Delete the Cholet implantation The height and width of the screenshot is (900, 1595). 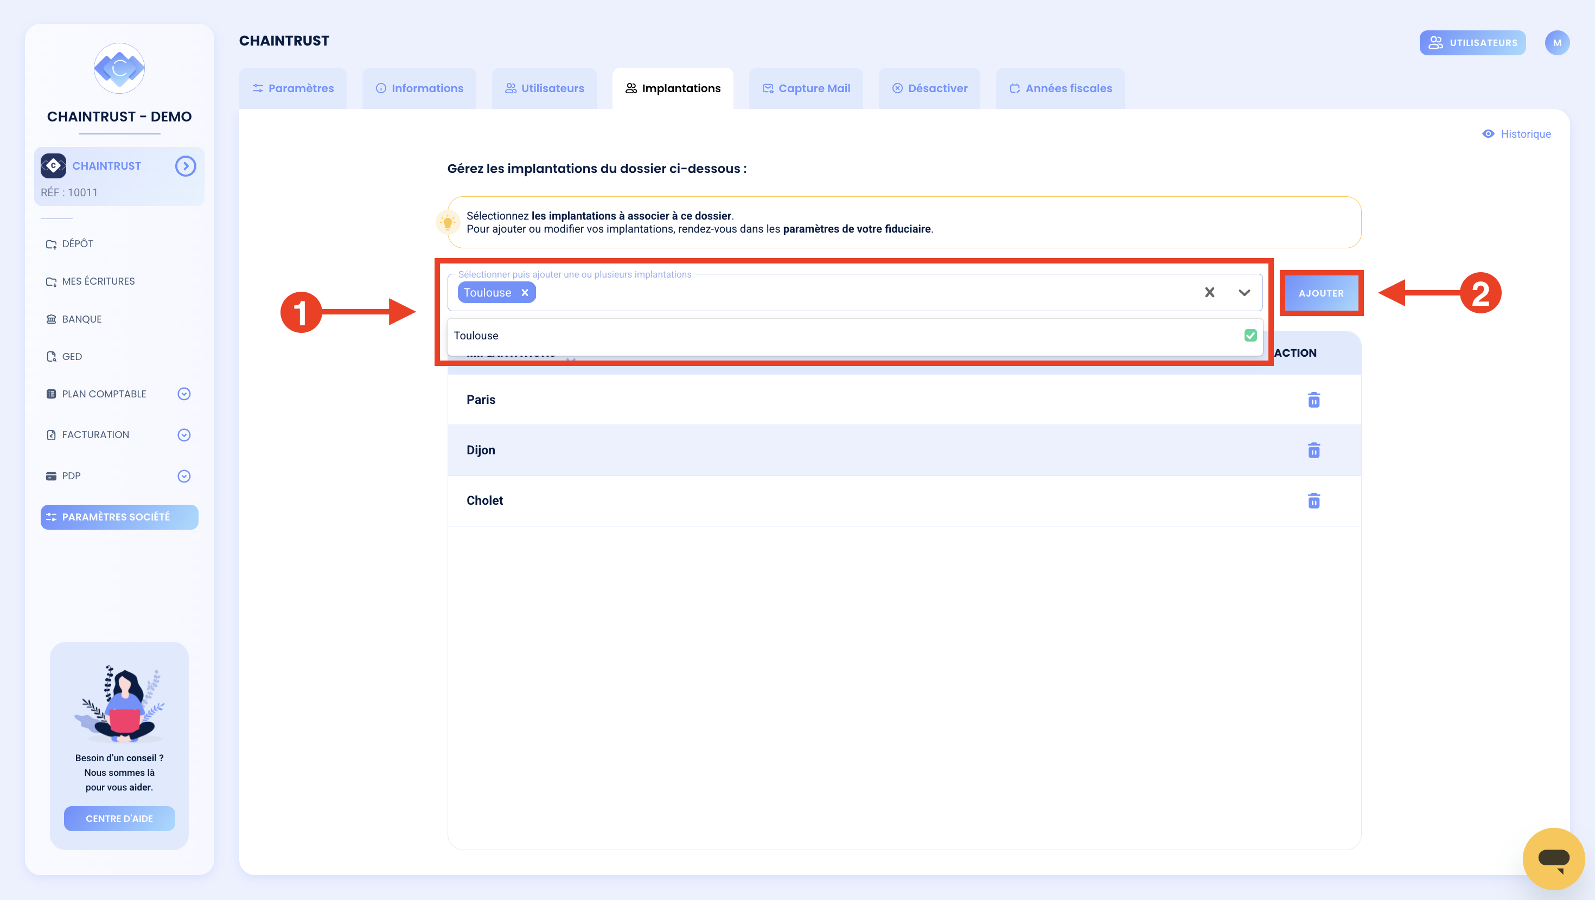click(x=1313, y=500)
